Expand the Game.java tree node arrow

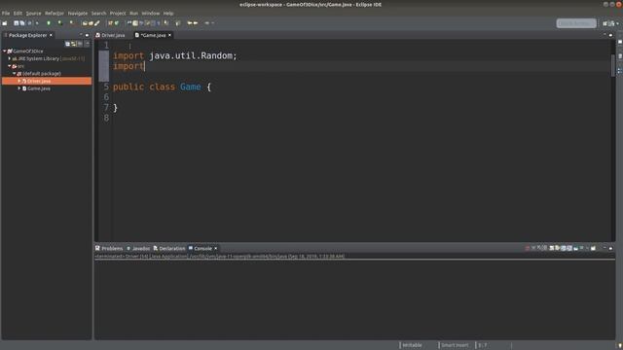point(19,88)
